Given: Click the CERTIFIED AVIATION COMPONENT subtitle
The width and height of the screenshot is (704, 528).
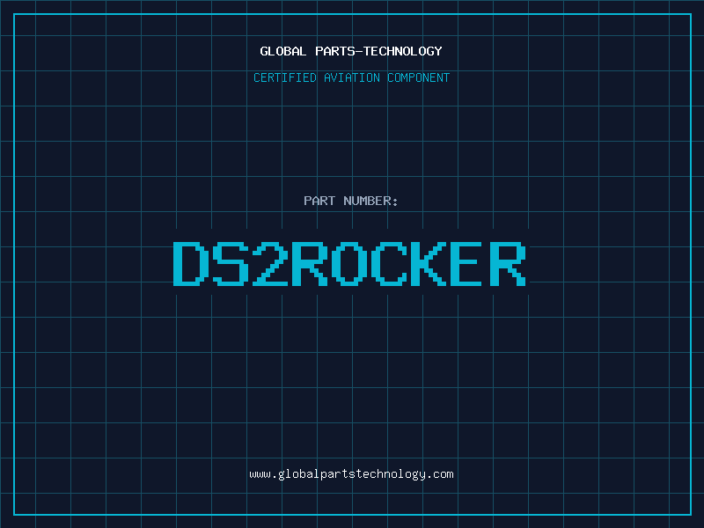Looking at the screenshot, I should [351, 77].
